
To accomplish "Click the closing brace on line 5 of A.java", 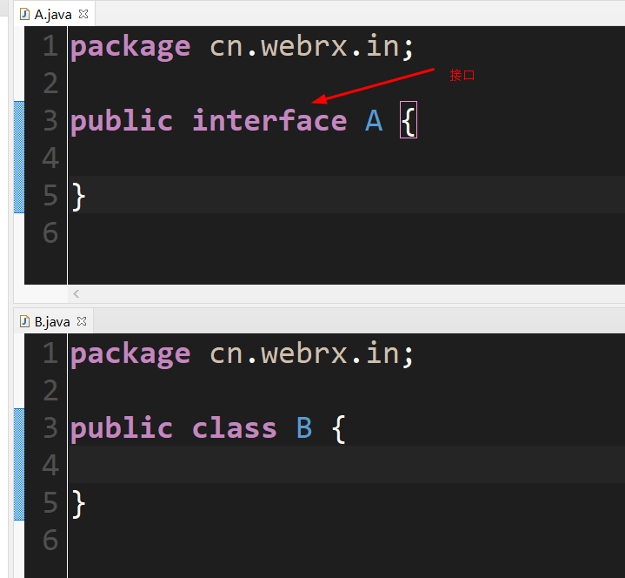I will tap(78, 197).
